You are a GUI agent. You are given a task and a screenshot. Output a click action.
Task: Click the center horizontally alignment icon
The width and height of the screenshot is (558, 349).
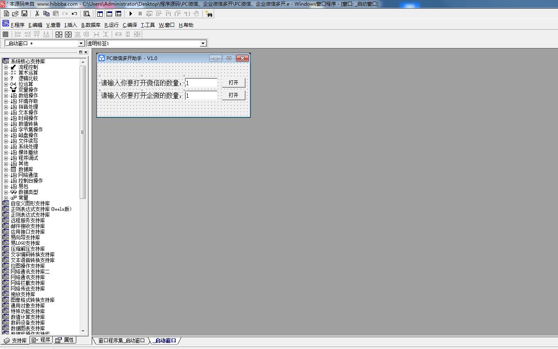(x=59, y=34)
